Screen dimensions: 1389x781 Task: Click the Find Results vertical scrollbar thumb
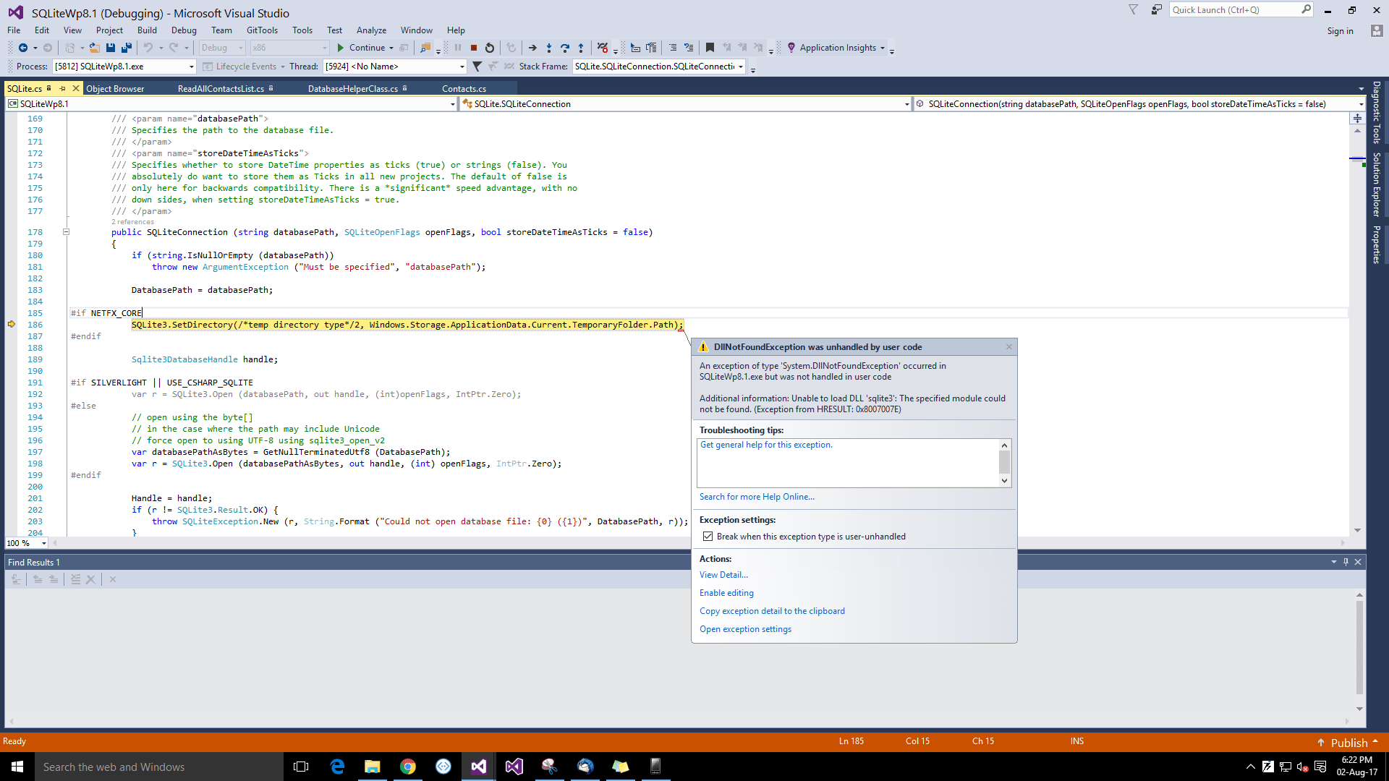1359,647
